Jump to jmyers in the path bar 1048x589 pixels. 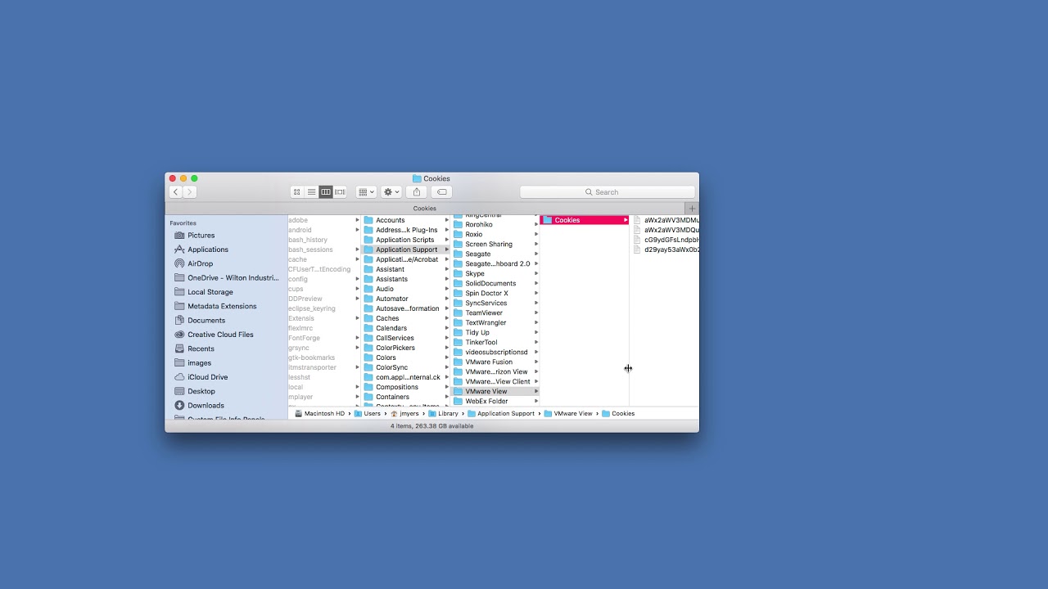click(x=404, y=414)
